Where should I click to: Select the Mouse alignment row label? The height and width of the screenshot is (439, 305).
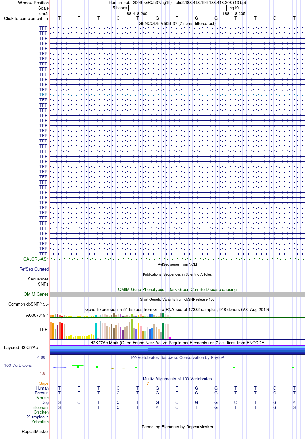42,398
